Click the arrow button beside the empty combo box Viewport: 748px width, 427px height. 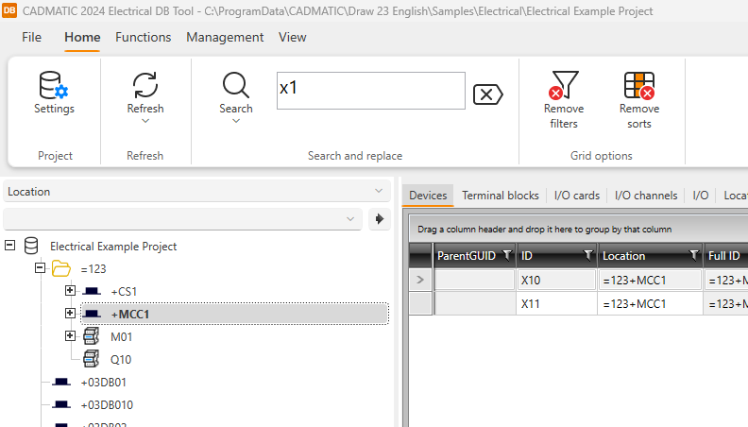(x=380, y=219)
